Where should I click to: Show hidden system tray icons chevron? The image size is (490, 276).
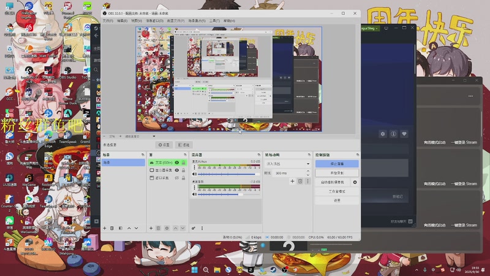[417, 270]
